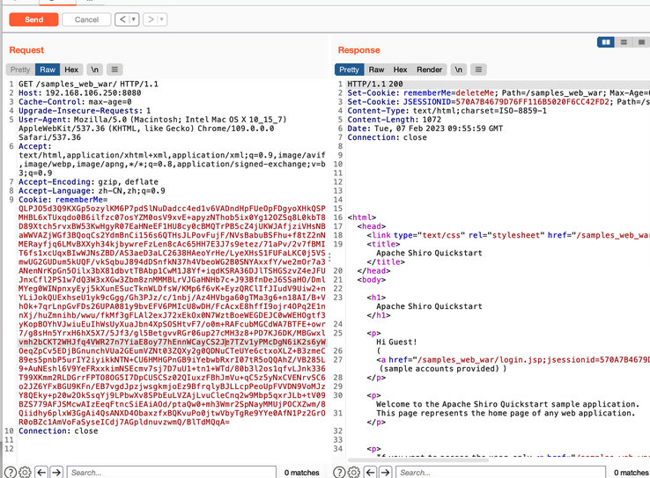Click the 'Content-Type: text/html' response header

point(447,111)
